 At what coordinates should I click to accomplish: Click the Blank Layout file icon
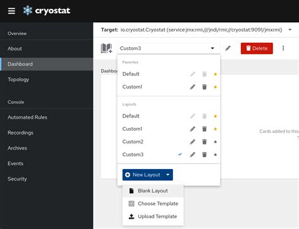pyautogui.click(x=131, y=191)
